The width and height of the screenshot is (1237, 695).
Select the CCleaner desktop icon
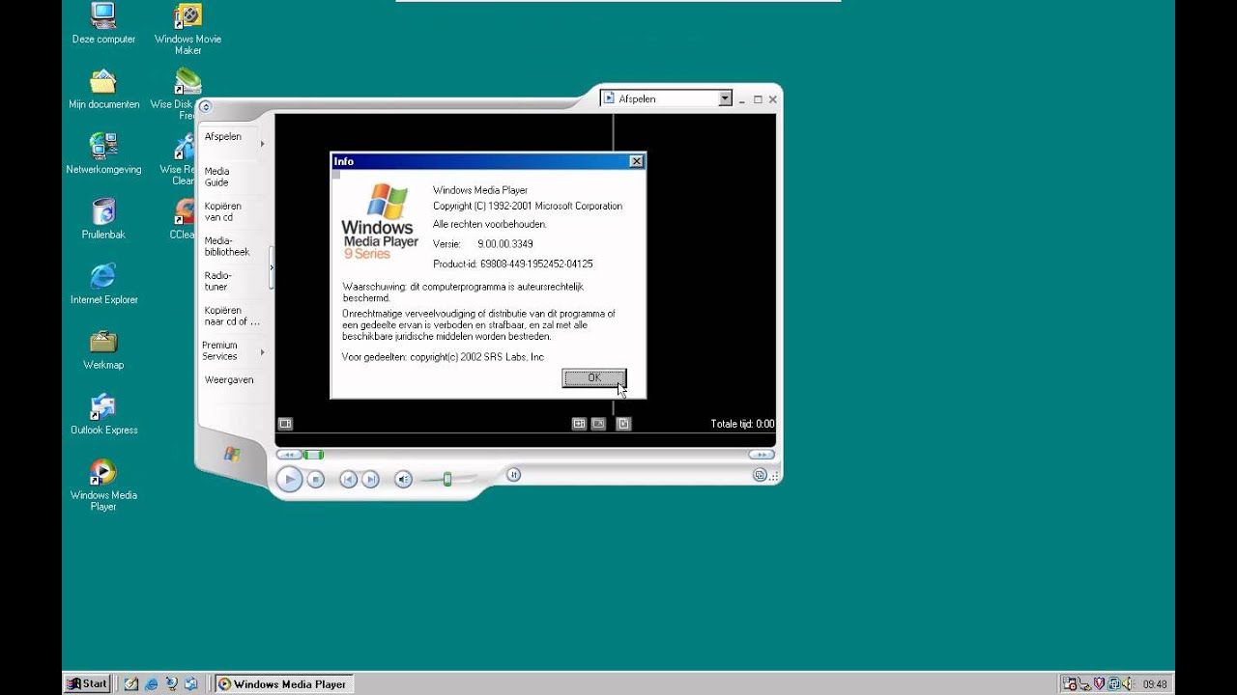(x=184, y=220)
